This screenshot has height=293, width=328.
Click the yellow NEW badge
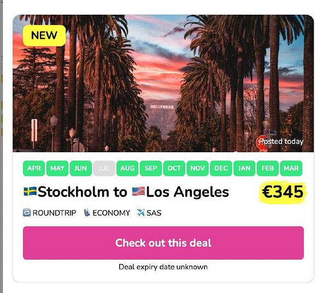[44, 35]
